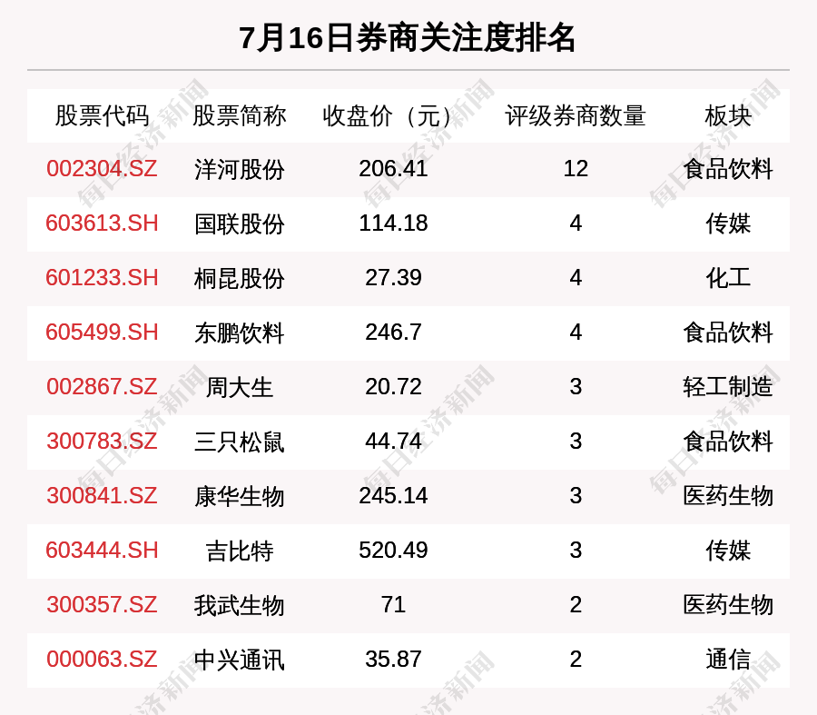Select the stock name 康华生物

tap(239, 496)
